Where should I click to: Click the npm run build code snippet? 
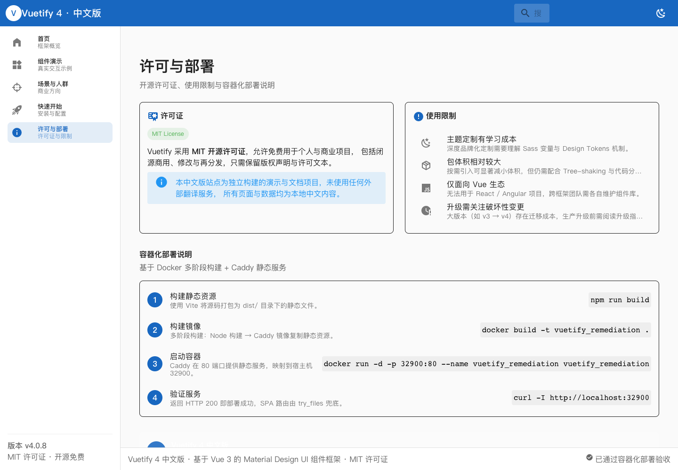pos(620,300)
